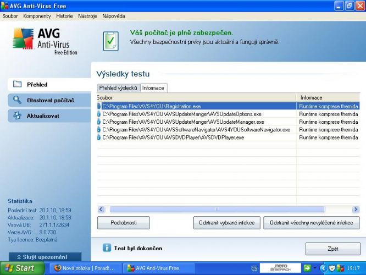This screenshot has width=366, height=275.
Task: Click Runtime komprese themida for AVSDVDPlayer.exe
Action: tap(329, 137)
